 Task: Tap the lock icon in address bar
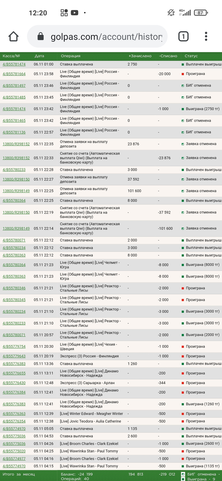point(40,36)
